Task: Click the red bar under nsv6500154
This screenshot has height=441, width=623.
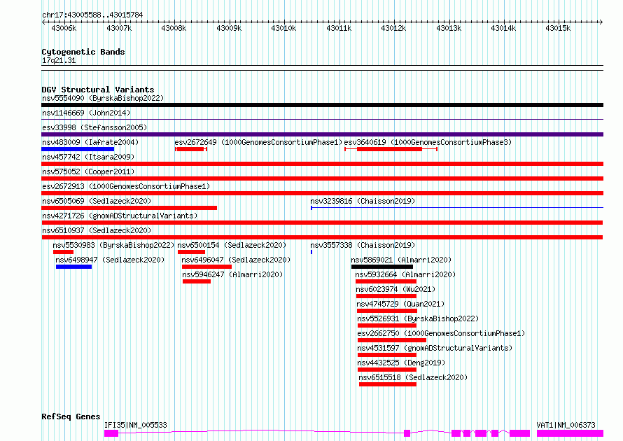Action: pyautogui.click(x=192, y=252)
